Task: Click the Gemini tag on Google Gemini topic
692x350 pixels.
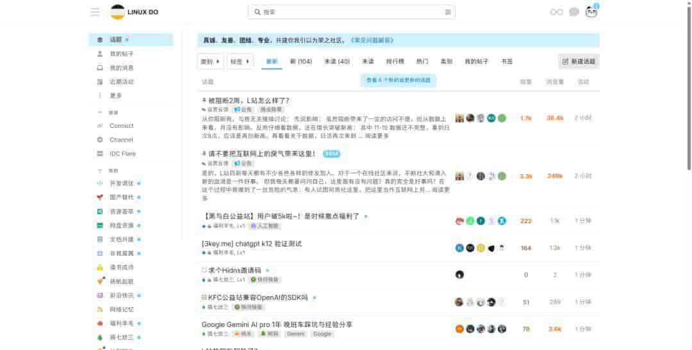Action: 295,334
